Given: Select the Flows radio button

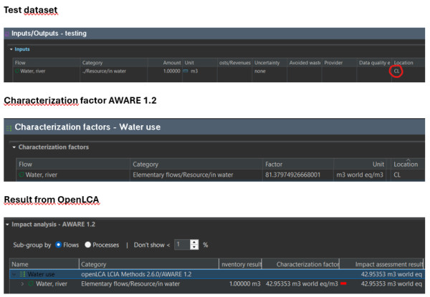Looking at the screenshot, I should (x=58, y=245).
